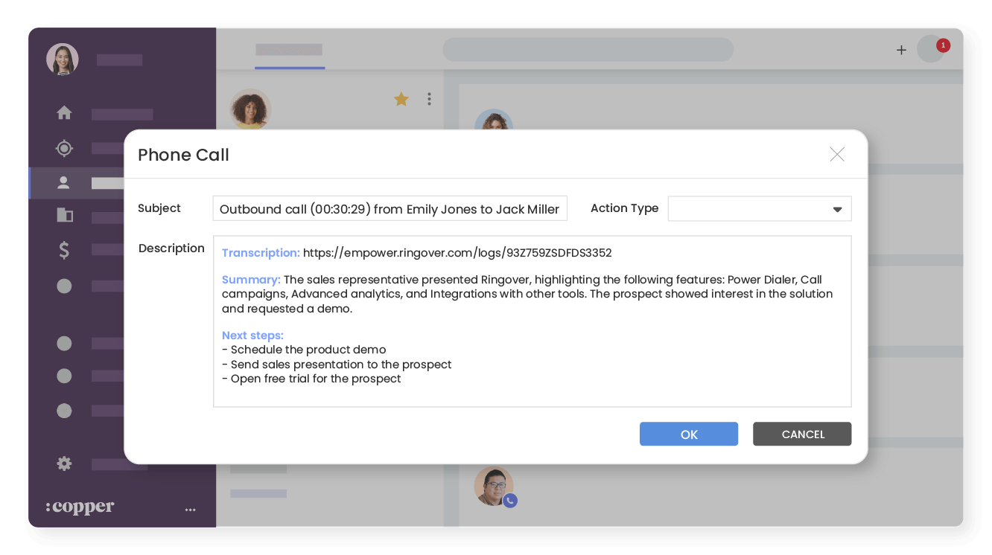
Task: Open the three-dot kebab menu near the star
Action: 429,99
